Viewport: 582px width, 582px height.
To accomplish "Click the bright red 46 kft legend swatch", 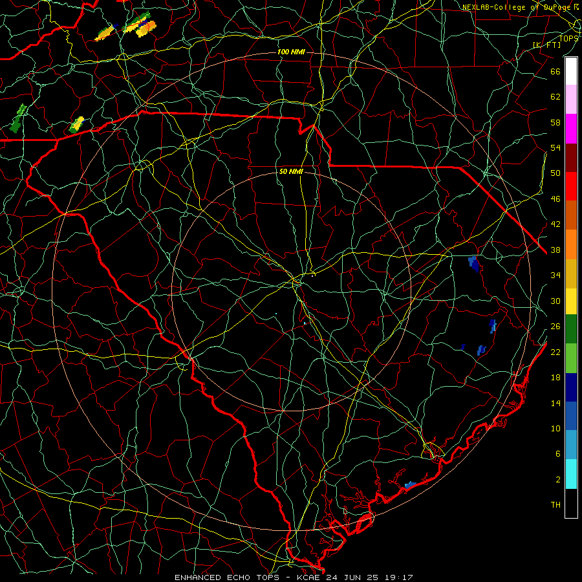I will (x=571, y=186).
